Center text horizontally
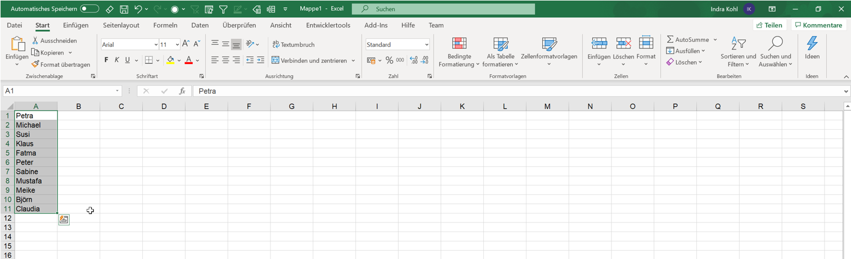The image size is (851, 259). (x=226, y=60)
